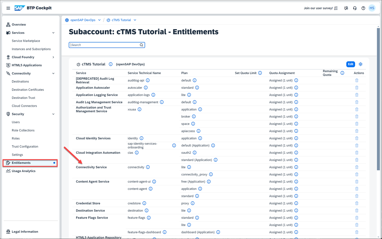Show info for auditlog-api technical name

point(148,80)
